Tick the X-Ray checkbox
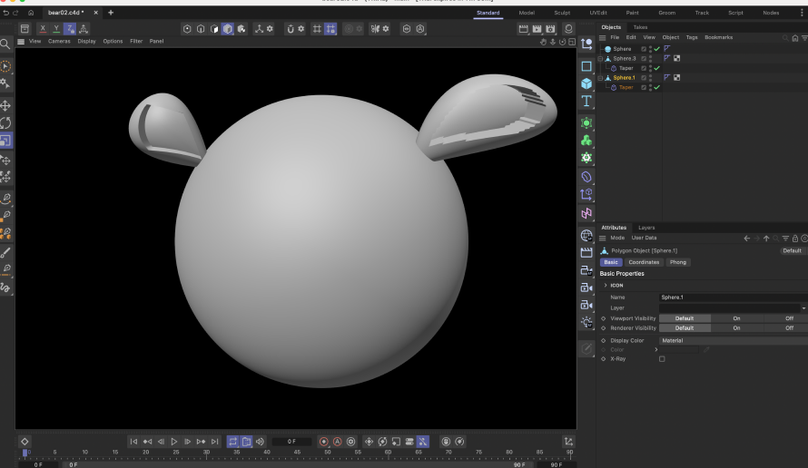This screenshot has height=468, width=808. pos(661,359)
